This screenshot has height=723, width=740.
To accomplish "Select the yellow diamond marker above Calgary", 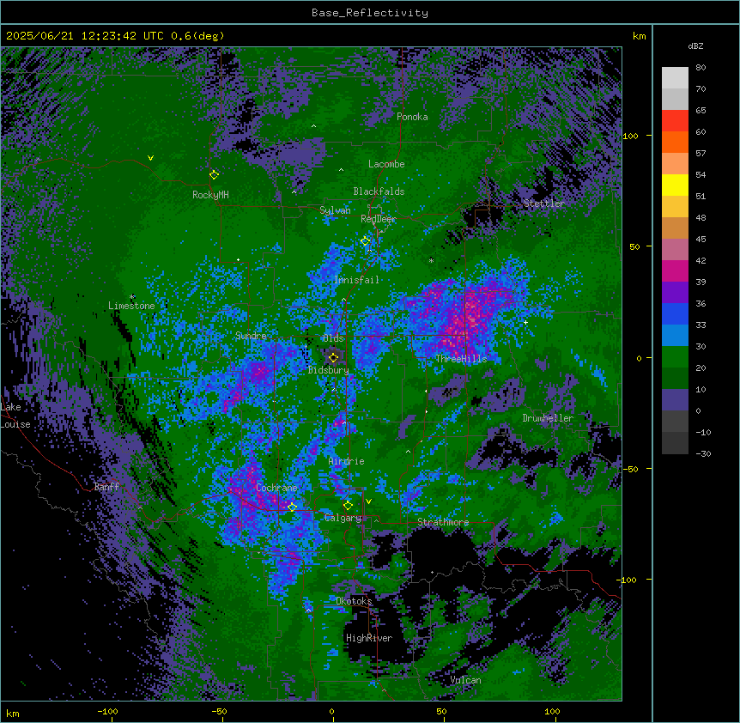I will click(348, 506).
